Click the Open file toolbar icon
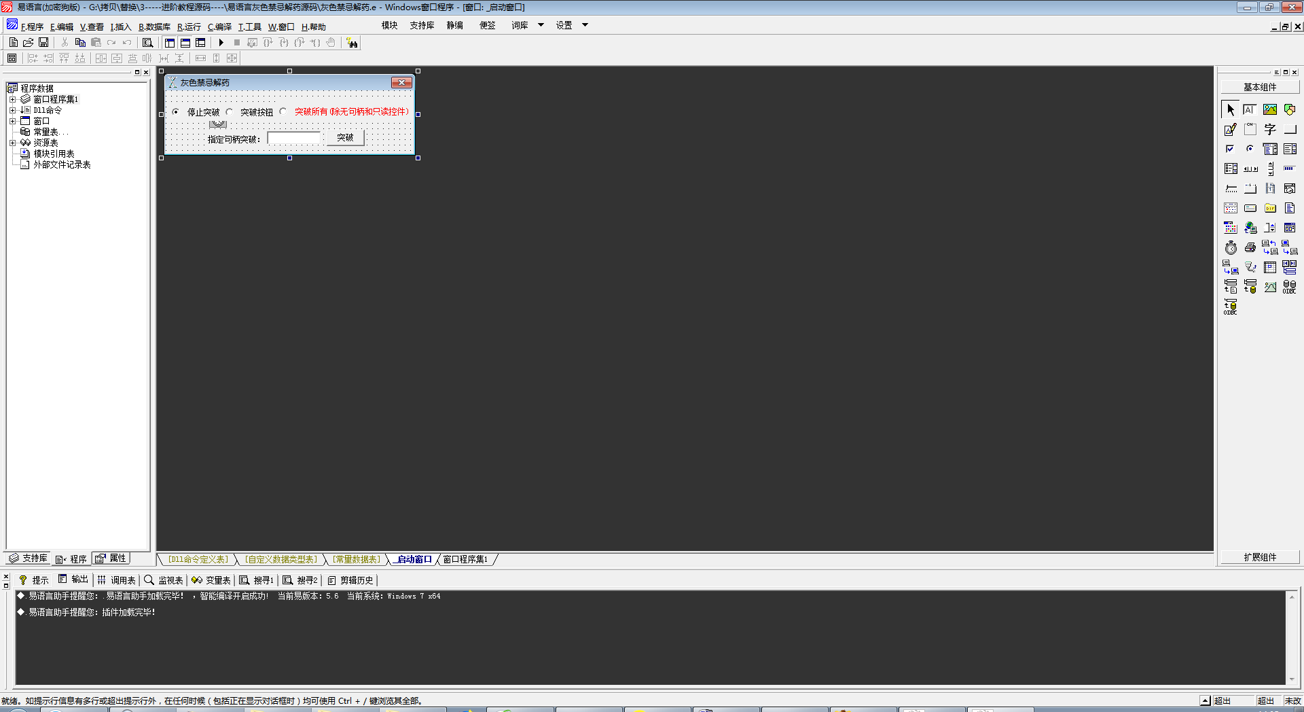 point(29,43)
